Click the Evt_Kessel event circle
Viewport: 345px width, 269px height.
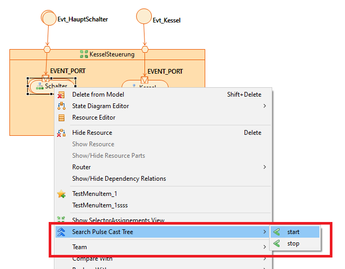[x=144, y=16]
